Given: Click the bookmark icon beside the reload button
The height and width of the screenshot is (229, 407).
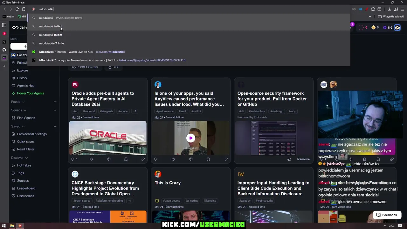Looking at the screenshot, I should [24, 9].
